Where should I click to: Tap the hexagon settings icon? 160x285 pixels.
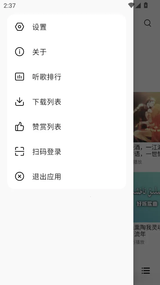(x=19, y=27)
